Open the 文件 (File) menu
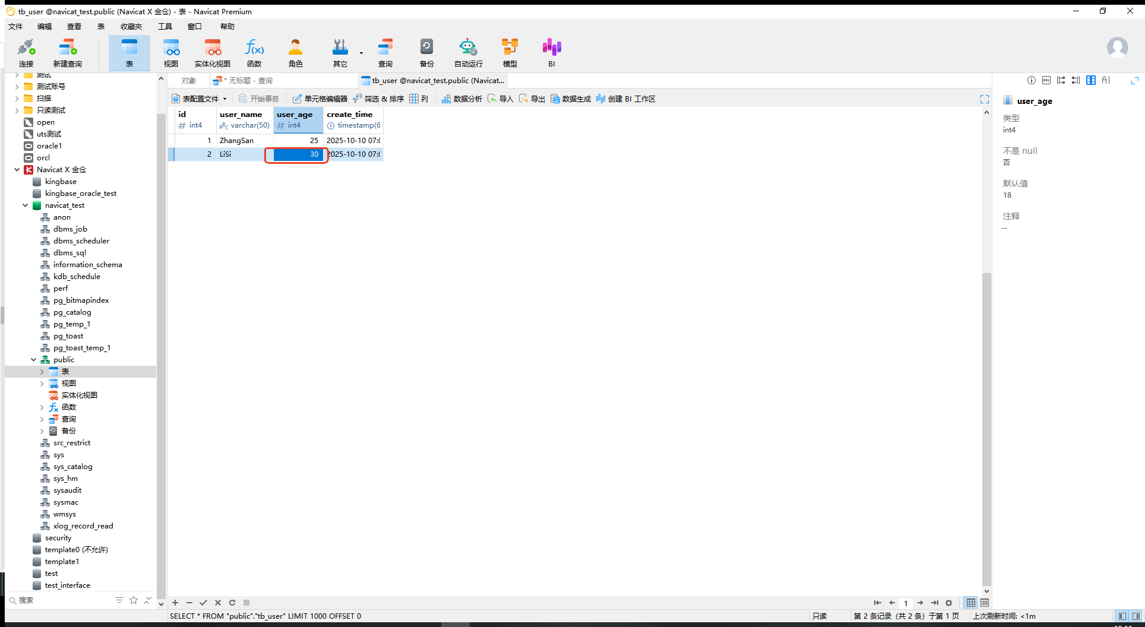 coord(15,27)
